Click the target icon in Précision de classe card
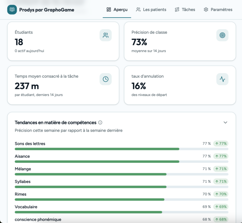Viewport: 242px width, 223px height. click(x=222, y=35)
